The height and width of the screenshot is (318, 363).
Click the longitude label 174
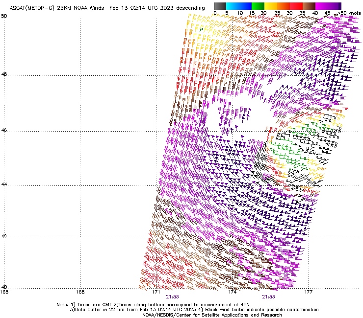click(x=232, y=292)
